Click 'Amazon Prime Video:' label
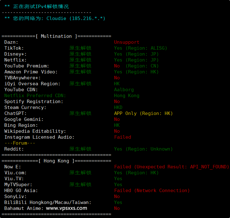This screenshot has width=230, height=218. (x=31, y=72)
